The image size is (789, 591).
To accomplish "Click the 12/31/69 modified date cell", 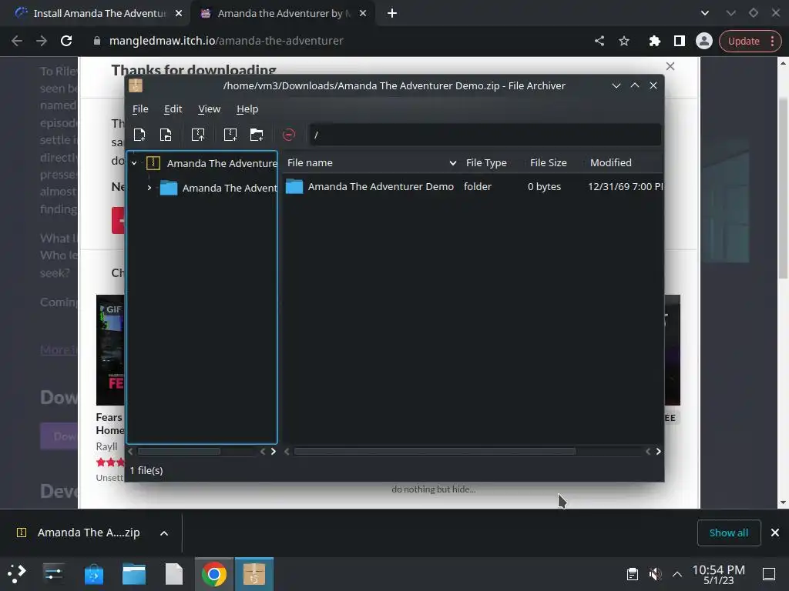I will pos(626,186).
